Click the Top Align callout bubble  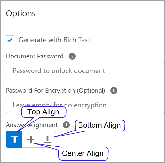tap(44, 112)
